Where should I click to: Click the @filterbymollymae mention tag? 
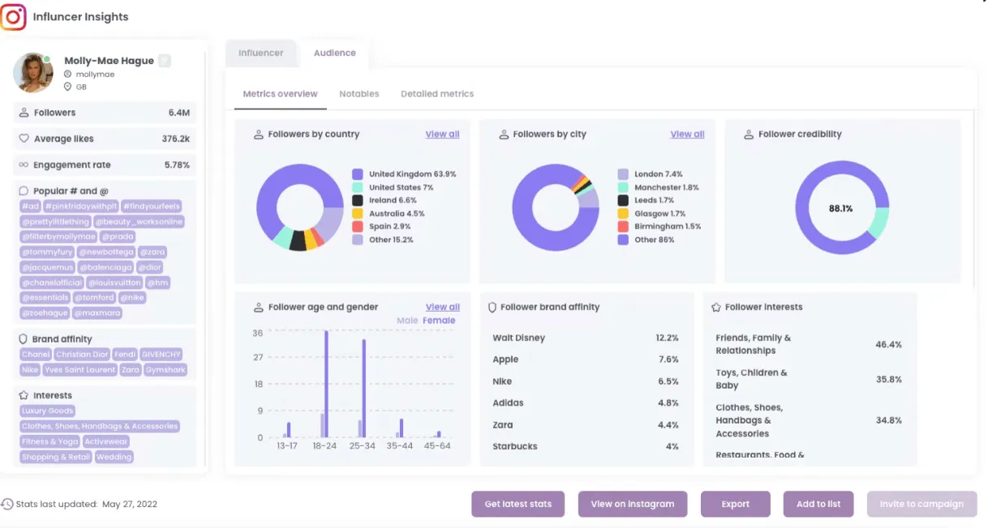pyautogui.click(x=58, y=237)
